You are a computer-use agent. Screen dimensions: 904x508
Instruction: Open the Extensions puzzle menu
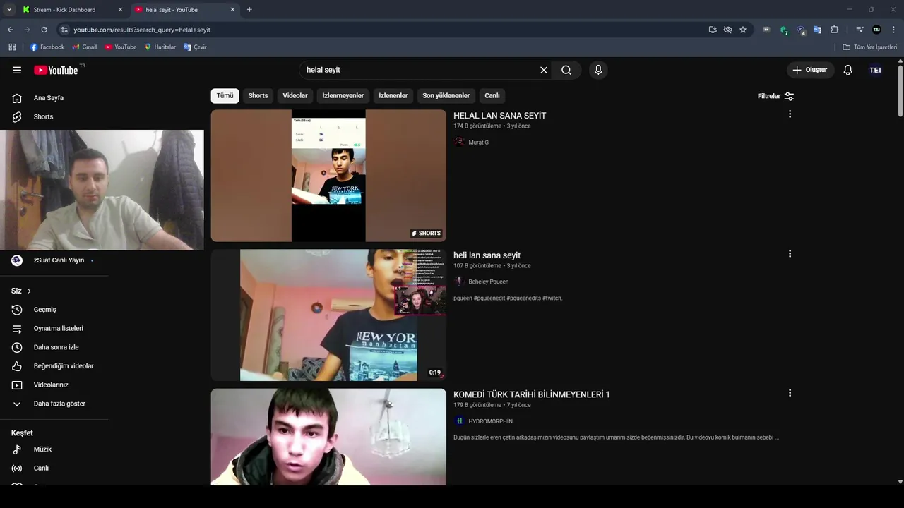click(x=835, y=30)
